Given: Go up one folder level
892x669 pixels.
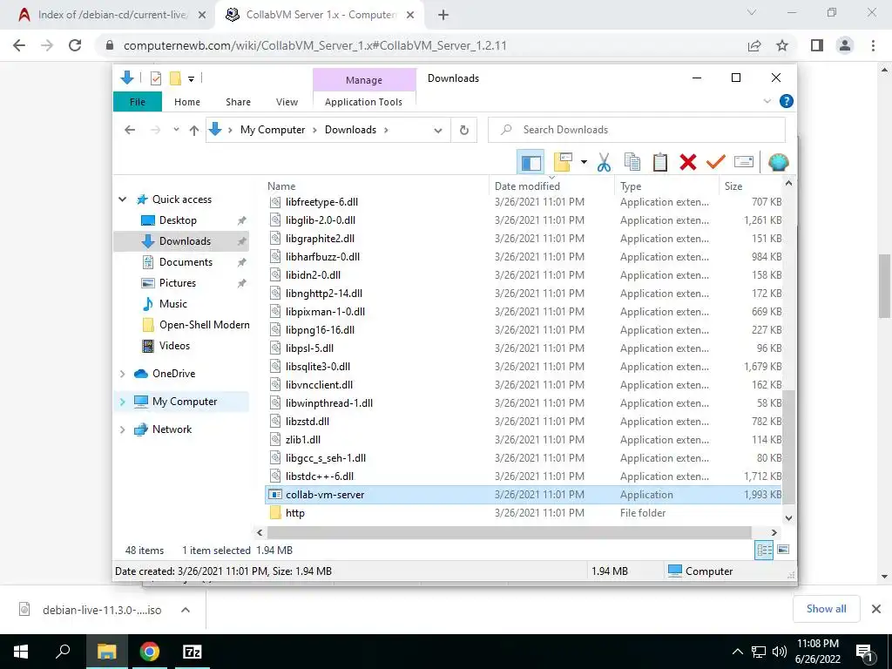Looking at the screenshot, I should (194, 131).
